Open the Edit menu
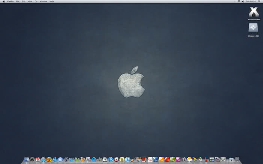Viewport: 263px width, 164px height. pyautogui.click(x=23, y=1)
